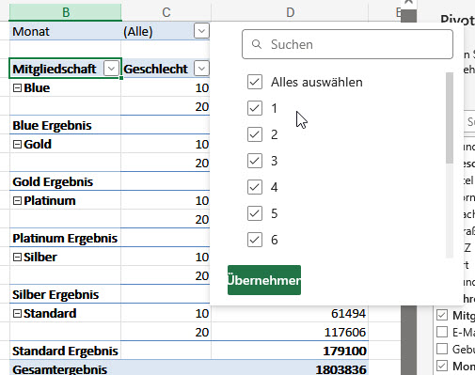Uncheck month 1 in filter list

(255, 108)
